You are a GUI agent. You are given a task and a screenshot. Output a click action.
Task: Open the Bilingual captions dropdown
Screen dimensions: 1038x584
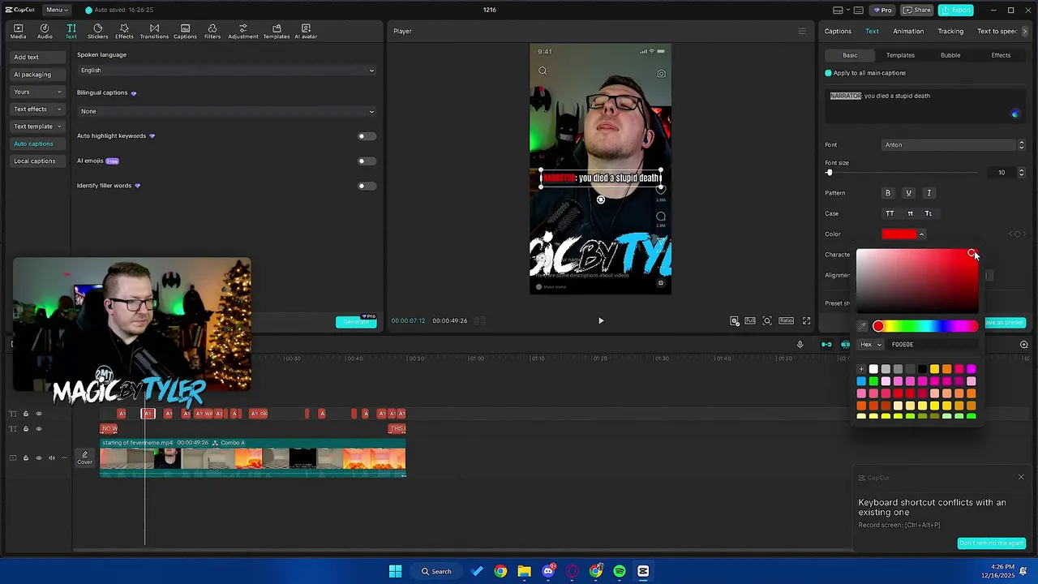[x=227, y=111]
